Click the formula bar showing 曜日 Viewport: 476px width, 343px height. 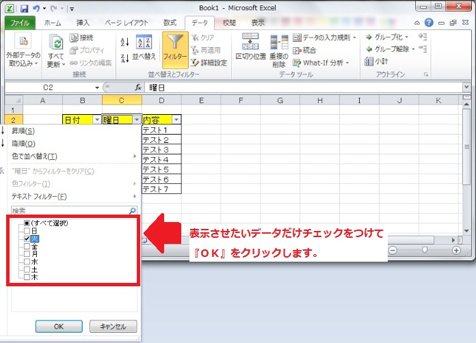[x=304, y=87]
